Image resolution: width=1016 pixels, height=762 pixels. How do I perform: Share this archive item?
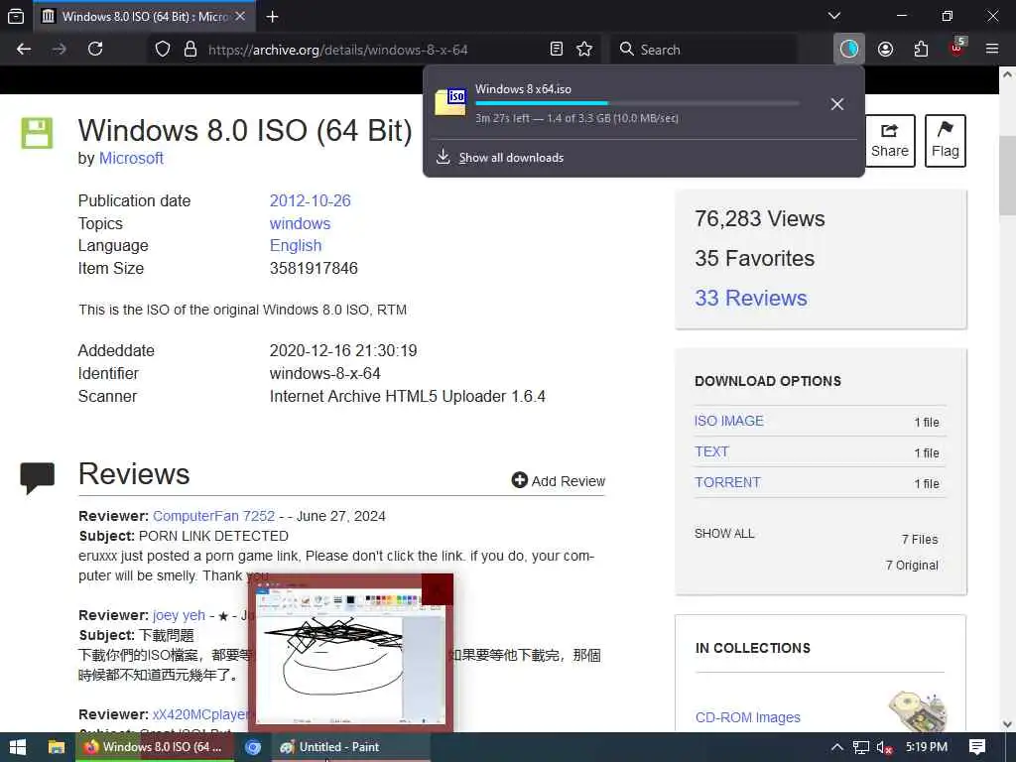tap(889, 141)
